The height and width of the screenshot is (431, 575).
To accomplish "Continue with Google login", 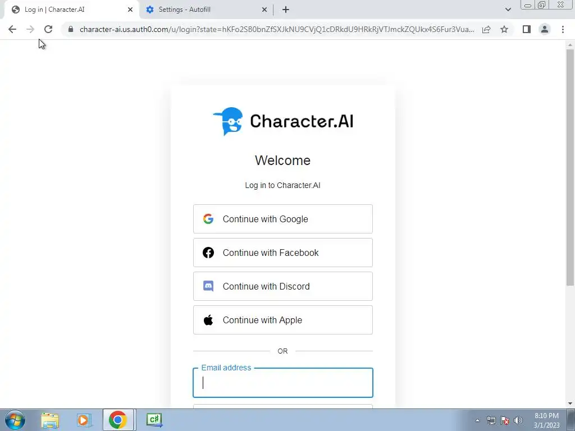I will click(283, 219).
